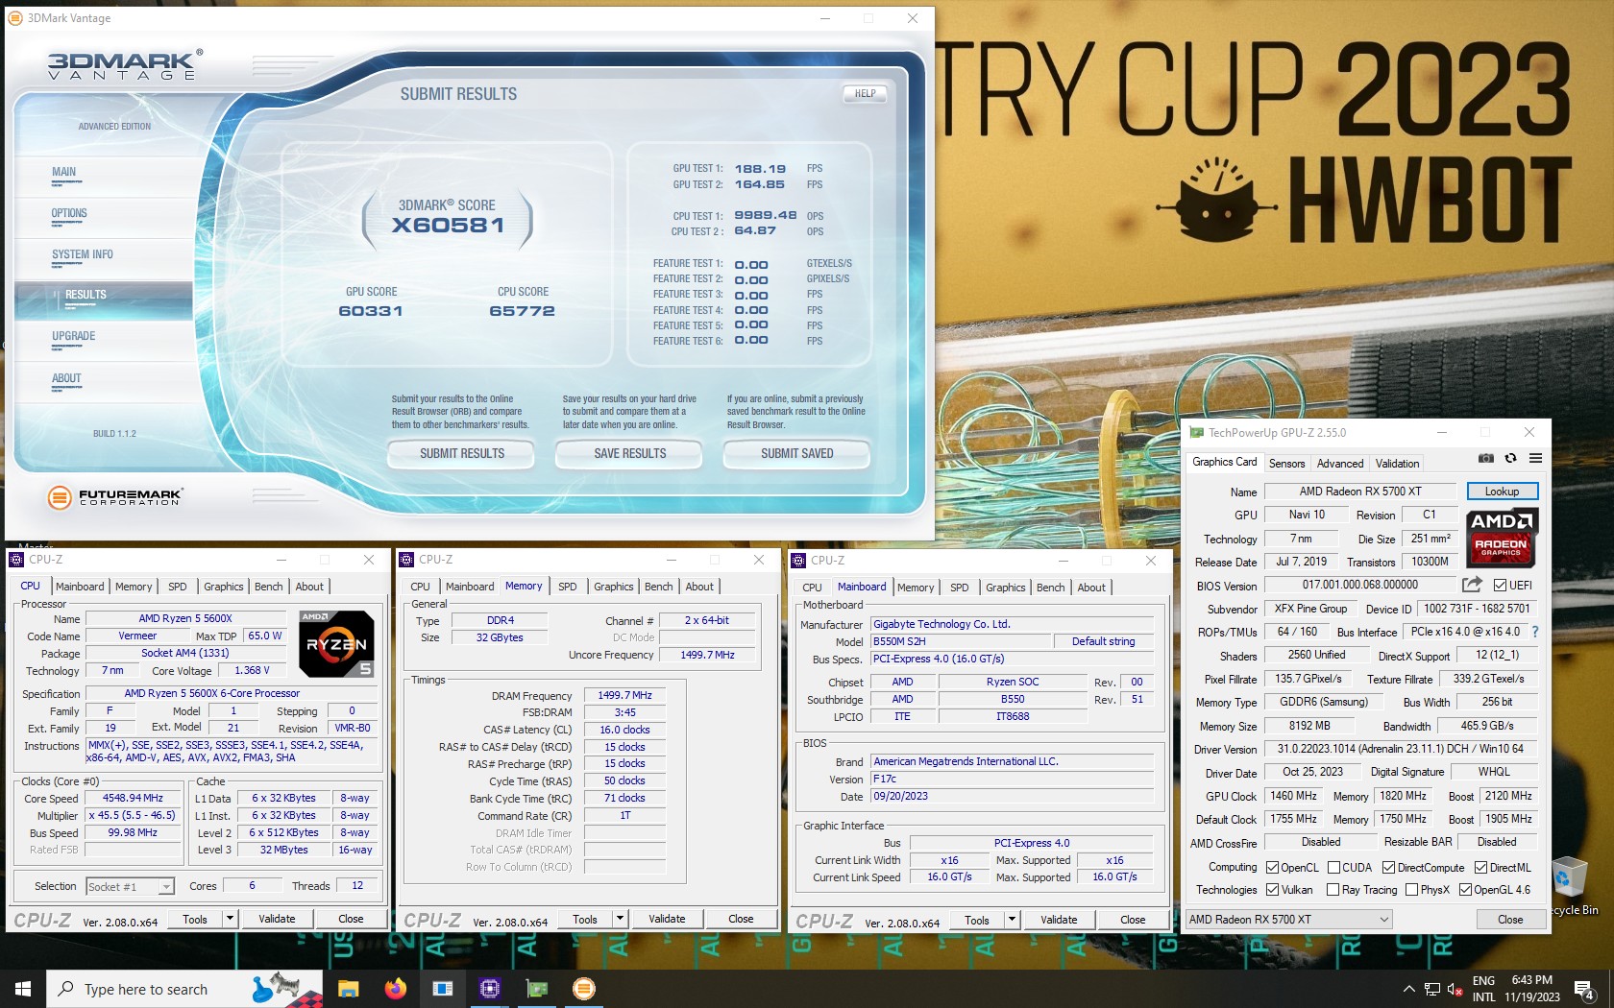This screenshot has height=1008, width=1614.
Task: Click the clock showing 6:43 PM
Action: [1531, 980]
